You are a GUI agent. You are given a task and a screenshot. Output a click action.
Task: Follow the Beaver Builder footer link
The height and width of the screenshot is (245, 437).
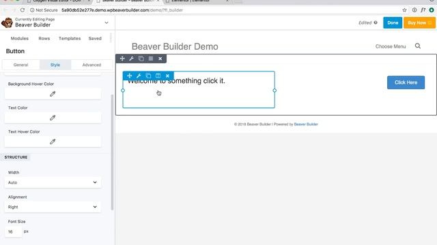point(306,124)
